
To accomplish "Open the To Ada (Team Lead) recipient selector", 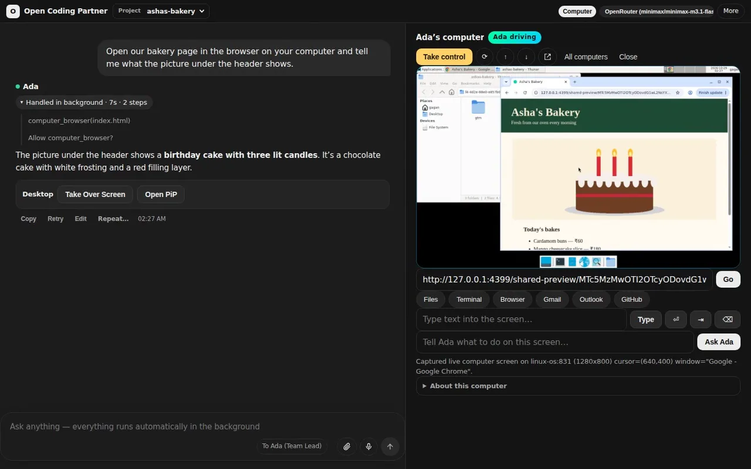I will (292, 446).
